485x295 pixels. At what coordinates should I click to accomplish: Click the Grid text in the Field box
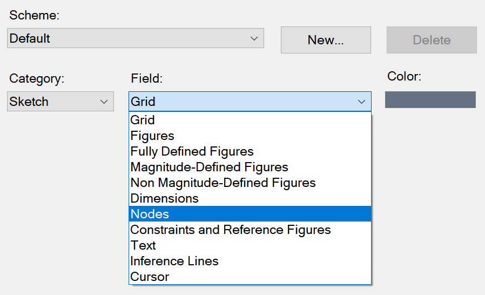pyautogui.click(x=143, y=102)
